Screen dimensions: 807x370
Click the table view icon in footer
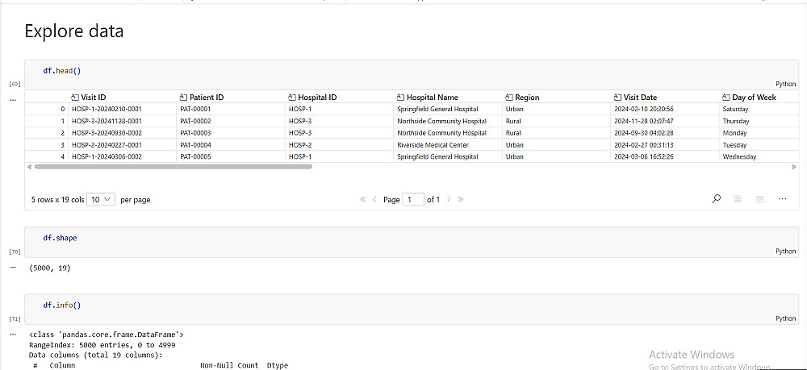[x=738, y=199]
